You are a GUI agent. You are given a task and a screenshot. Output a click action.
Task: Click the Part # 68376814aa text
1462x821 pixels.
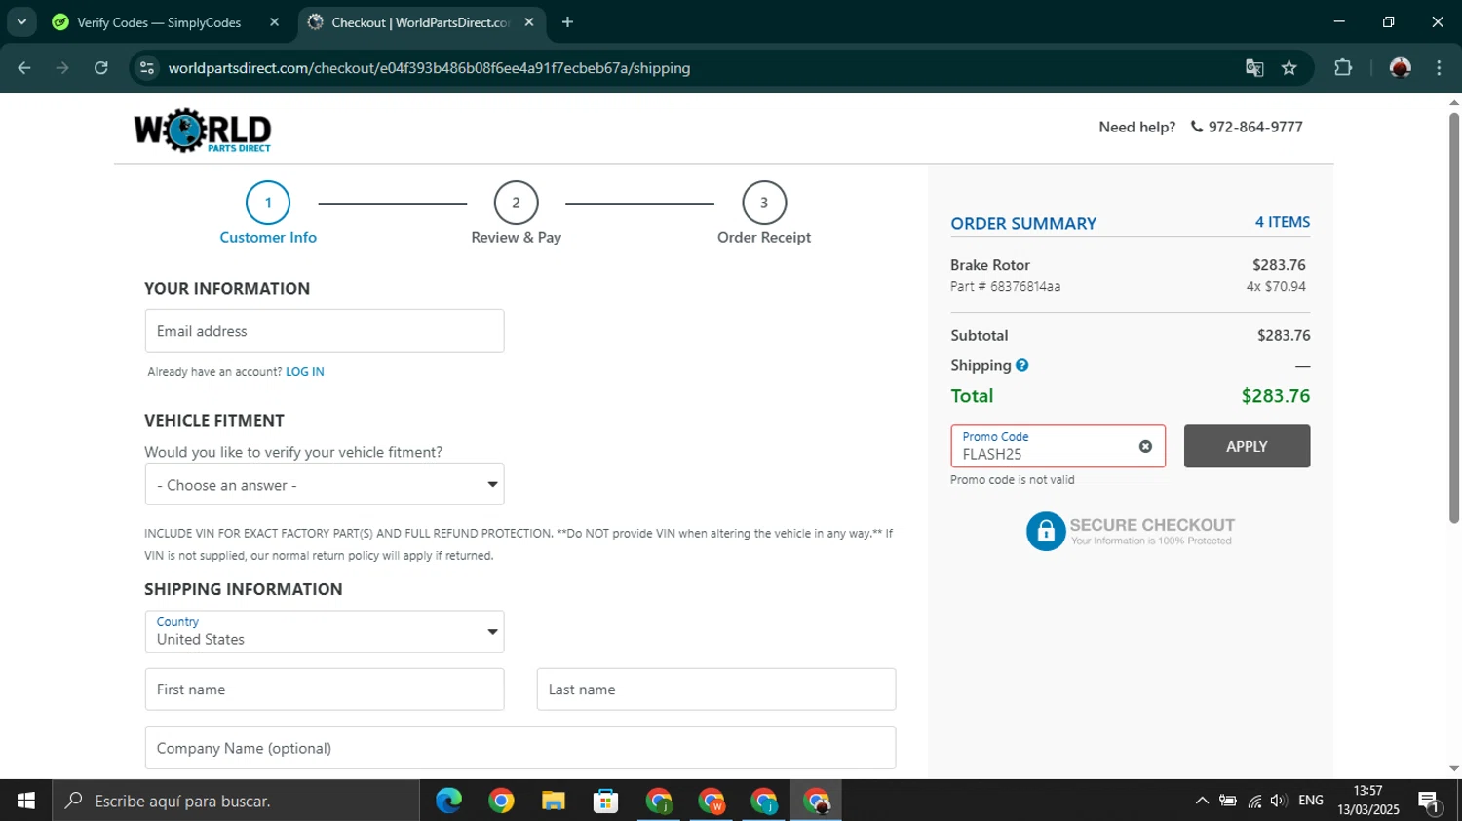coord(1006,287)
